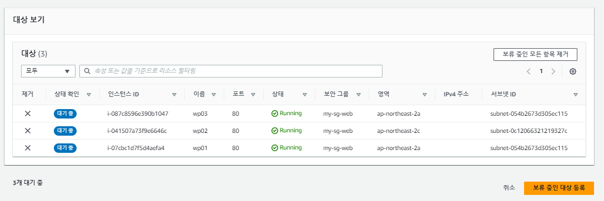Click port 80 in wp02 row
The height and width of the screenshot is (201, 604).
click(x=236, y=131)
